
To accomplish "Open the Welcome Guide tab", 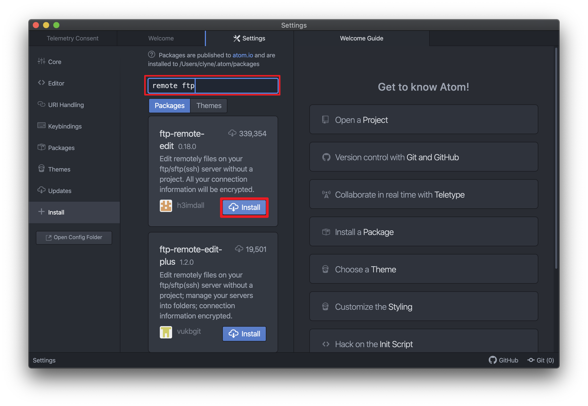I will tap(361, 38).
